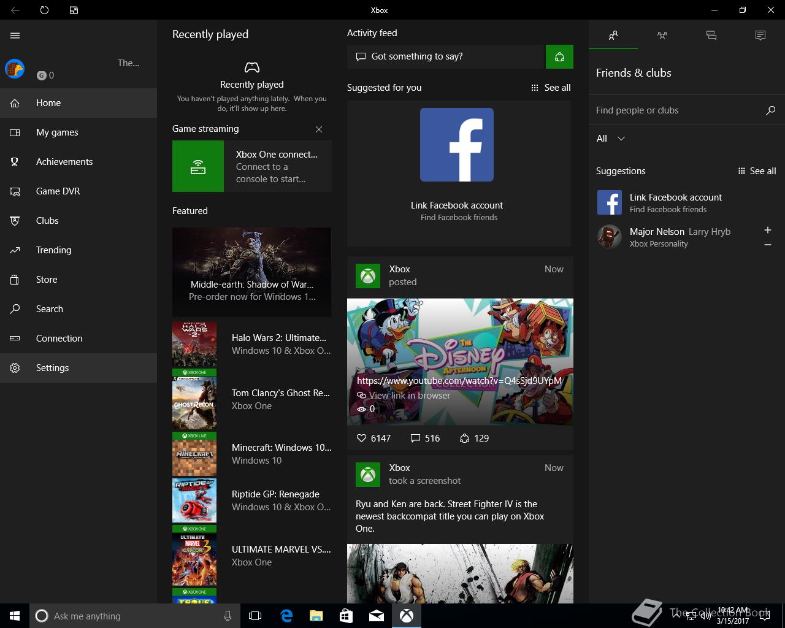The image size is (785, 628).
Task: Click the green share button beside post box
Action: click(559, 56)
